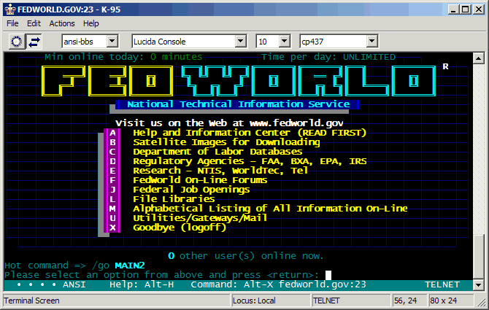Viewport: 489px width, 310px height.
Task: Click menu letter B in magenta bar
Action: tap(112, 142)
